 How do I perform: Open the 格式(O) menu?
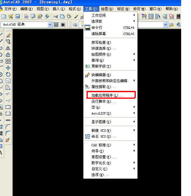(75, 9)
